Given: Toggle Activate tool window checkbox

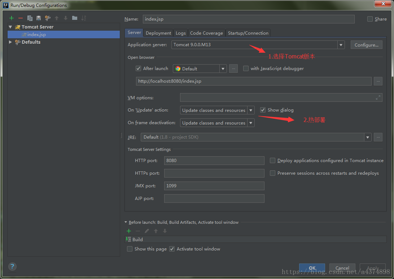Looking at the screenshot, I should point(172,249).
